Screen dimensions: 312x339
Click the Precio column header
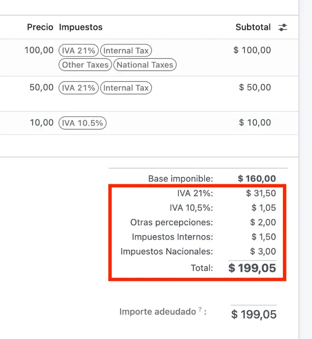[x=40, y=27]
